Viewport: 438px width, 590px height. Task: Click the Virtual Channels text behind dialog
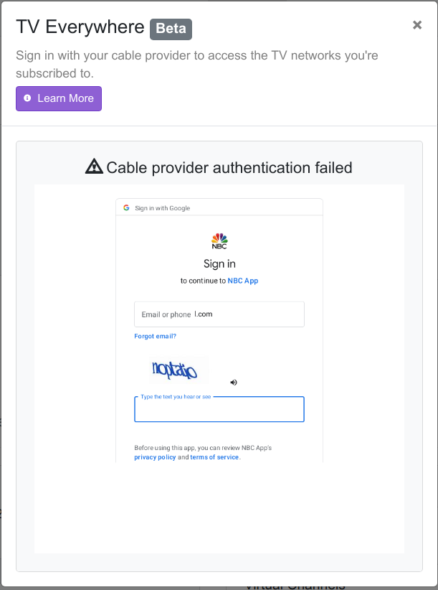click(x=295, y=586)
